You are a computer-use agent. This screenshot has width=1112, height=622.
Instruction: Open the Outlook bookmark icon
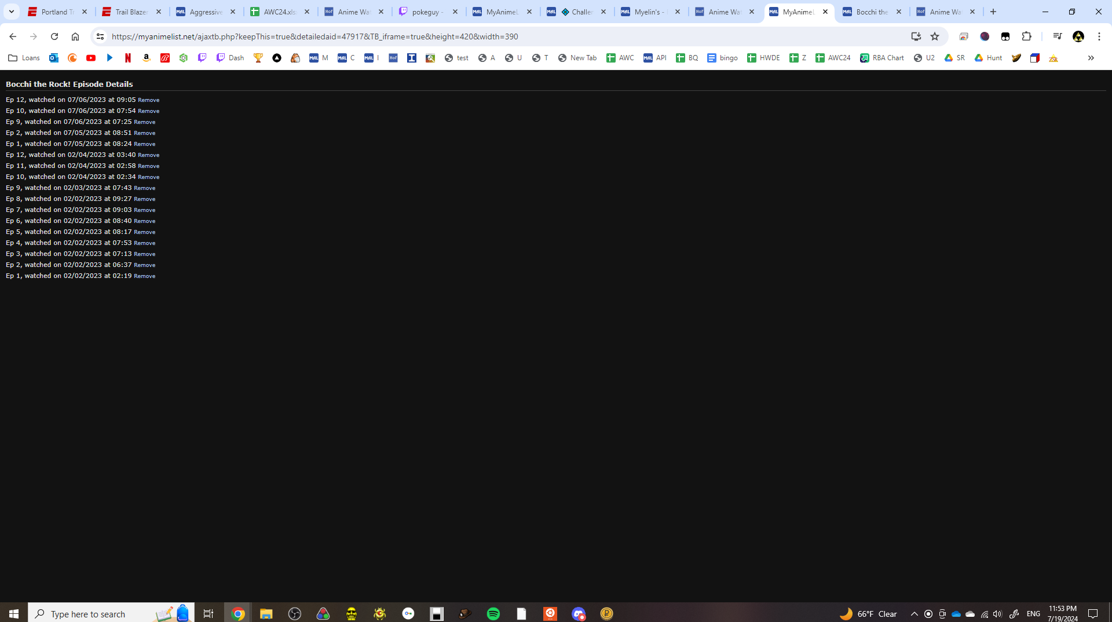54,58
